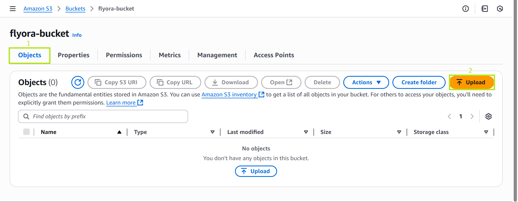Click the Create folder button
The width and height of the screenshot is (518, 202).
point(419,82)
